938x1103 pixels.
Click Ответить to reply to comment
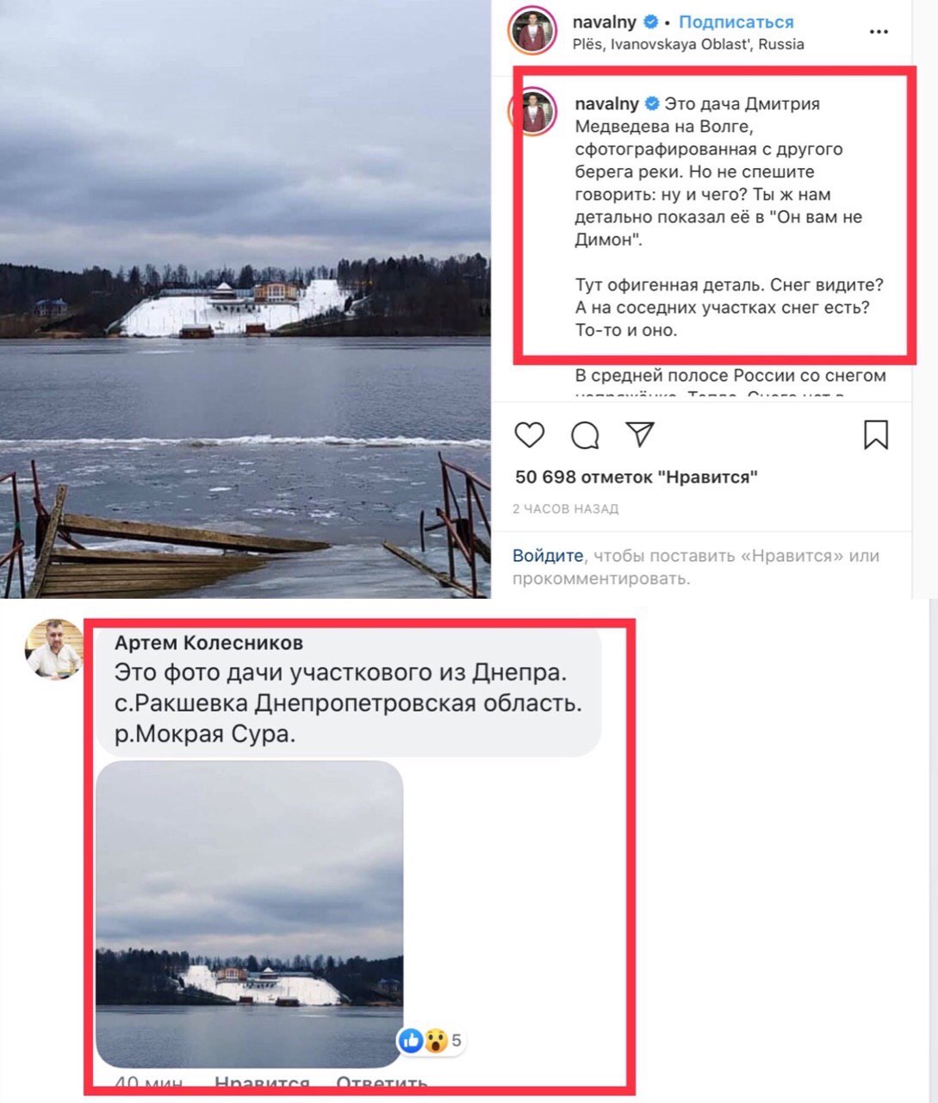click(382, 1084)
